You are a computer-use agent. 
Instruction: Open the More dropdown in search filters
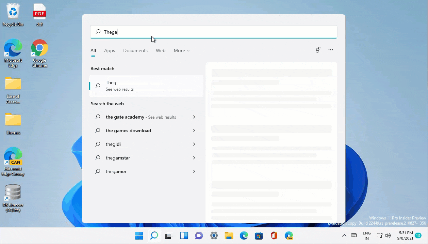point(182,50)
